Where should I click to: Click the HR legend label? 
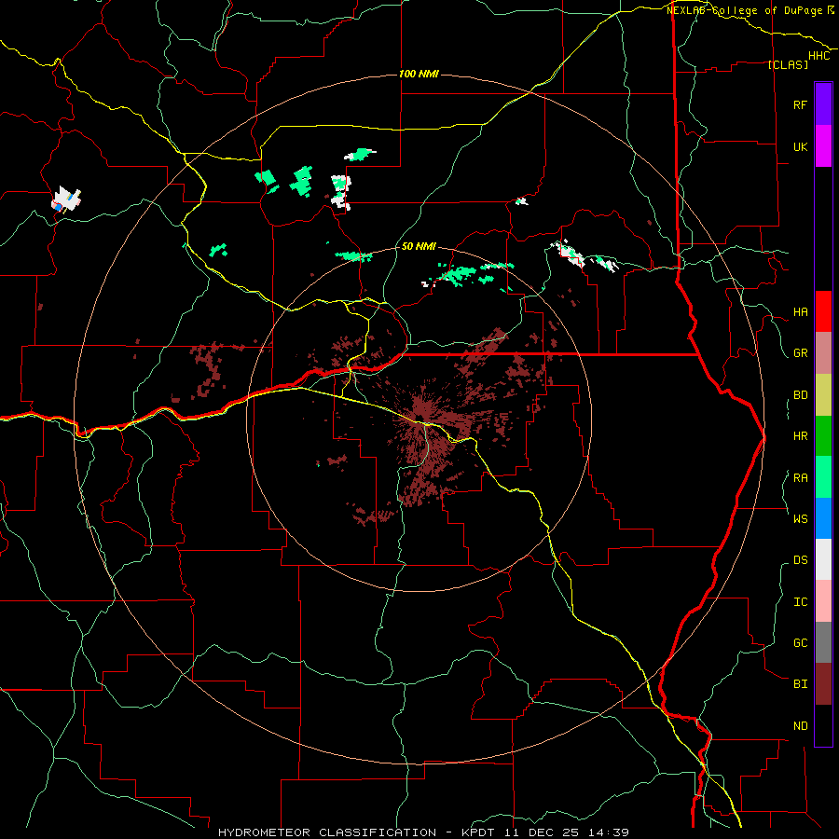(800, 436)
